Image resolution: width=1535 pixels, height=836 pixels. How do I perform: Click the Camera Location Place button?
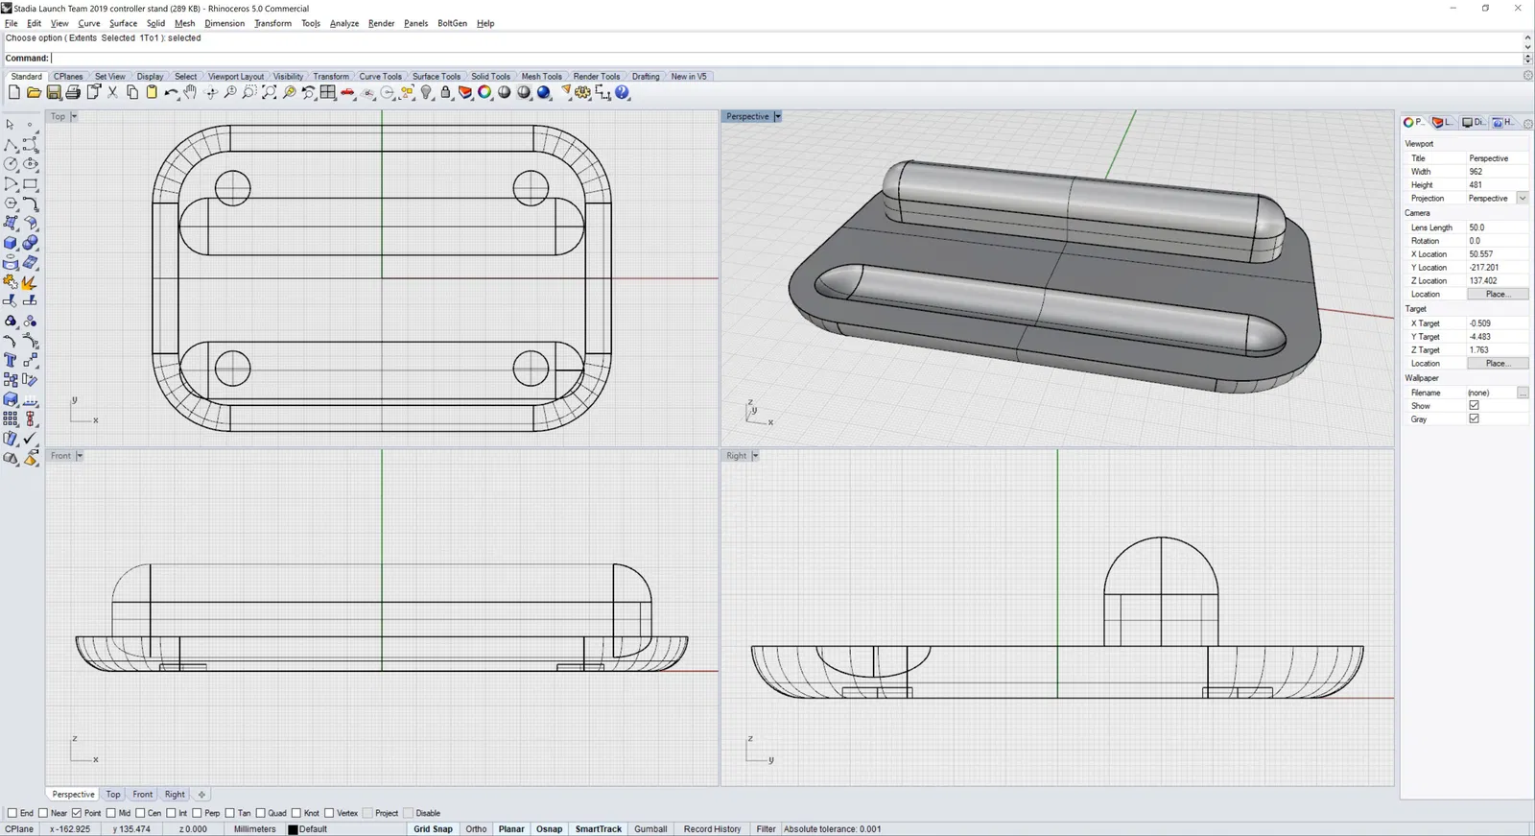(x=1497, y=295)
